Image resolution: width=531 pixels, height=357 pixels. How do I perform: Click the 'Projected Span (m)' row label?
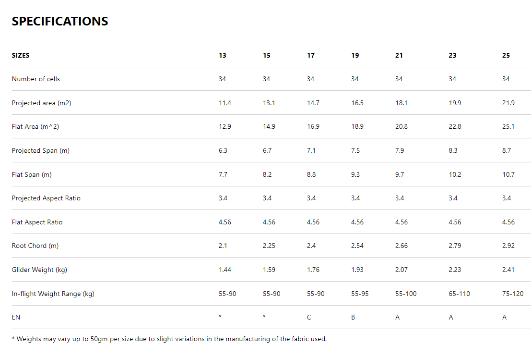click(41, 150)
